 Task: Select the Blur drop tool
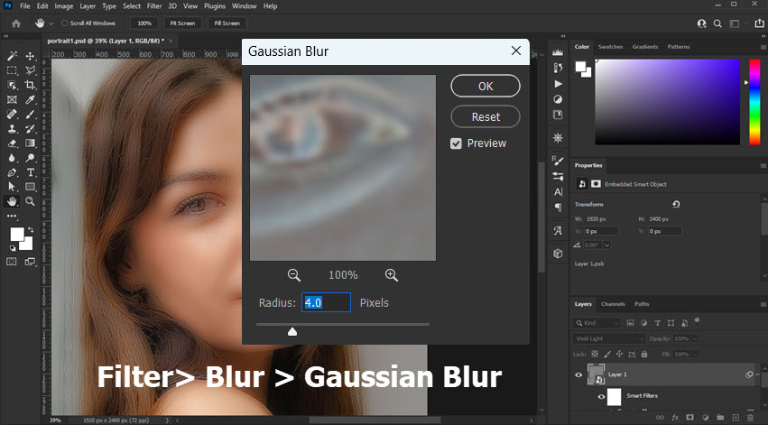click(13, 158)
